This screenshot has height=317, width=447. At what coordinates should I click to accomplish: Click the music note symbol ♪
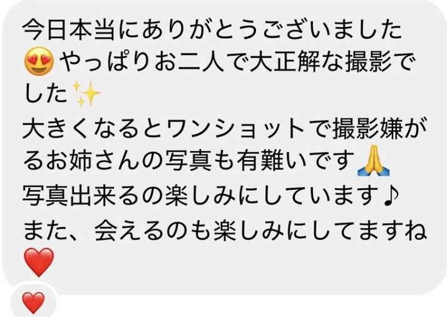pos(391,196)
